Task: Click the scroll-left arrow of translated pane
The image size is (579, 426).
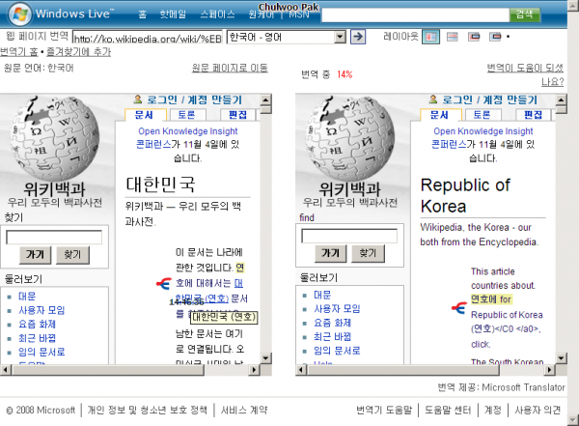Action: 301,369
